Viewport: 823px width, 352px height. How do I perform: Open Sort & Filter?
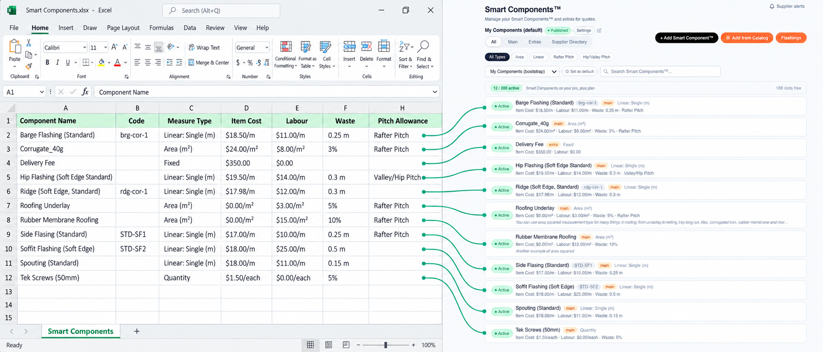[x=405, y=54]
